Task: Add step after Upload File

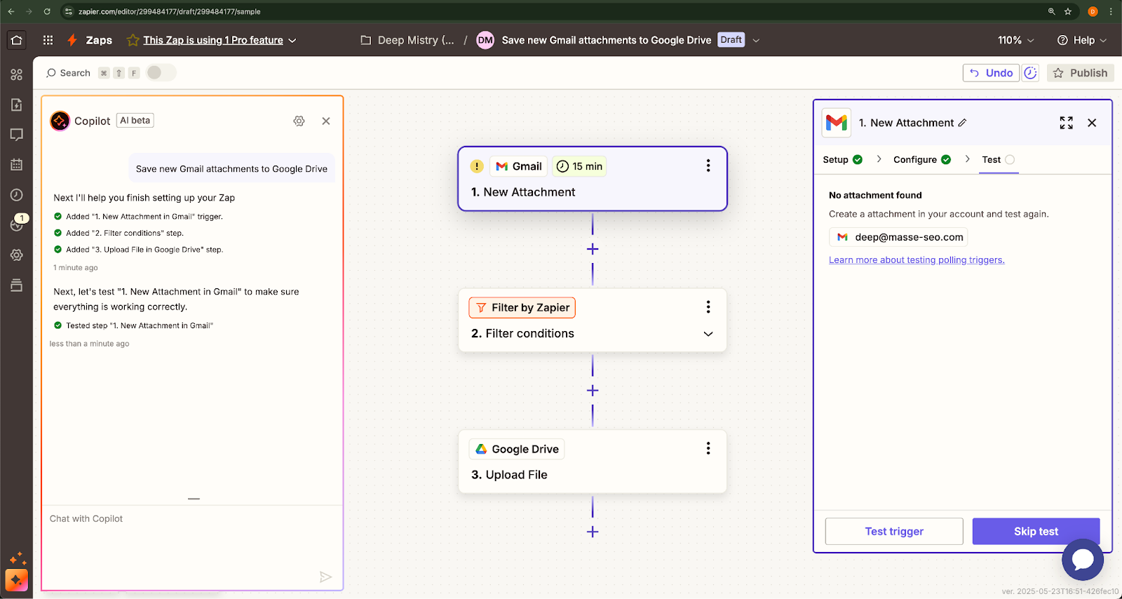Action: [x=593, y=532]
